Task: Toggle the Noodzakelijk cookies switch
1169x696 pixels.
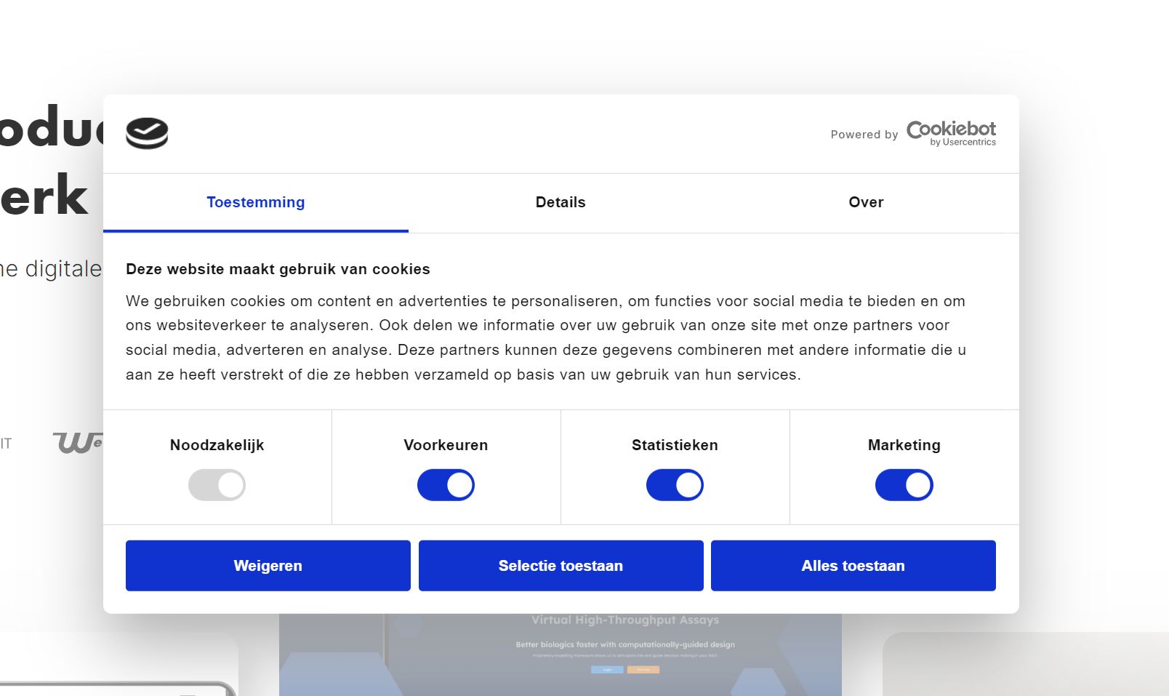Action: tap(217, 485)
